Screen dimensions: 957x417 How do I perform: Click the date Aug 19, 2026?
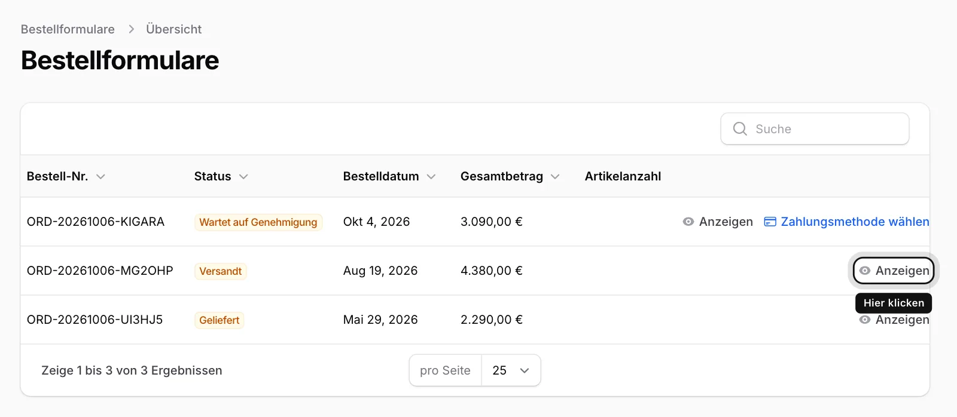pos(380,271)
